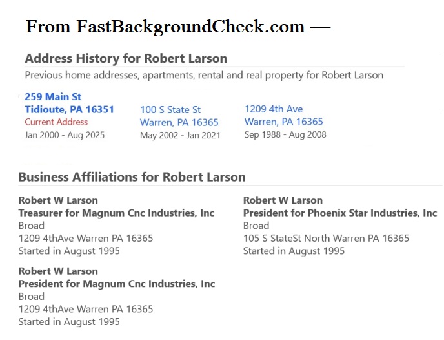Click the red Current Address label
Viewport: 444px width, 340px height.
tap(56, 122)
